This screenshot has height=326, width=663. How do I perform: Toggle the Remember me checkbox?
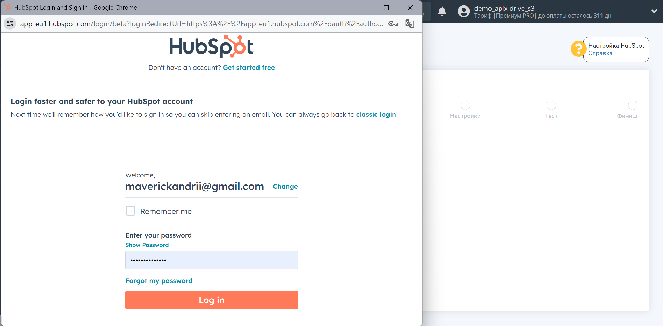coord(132,211)
